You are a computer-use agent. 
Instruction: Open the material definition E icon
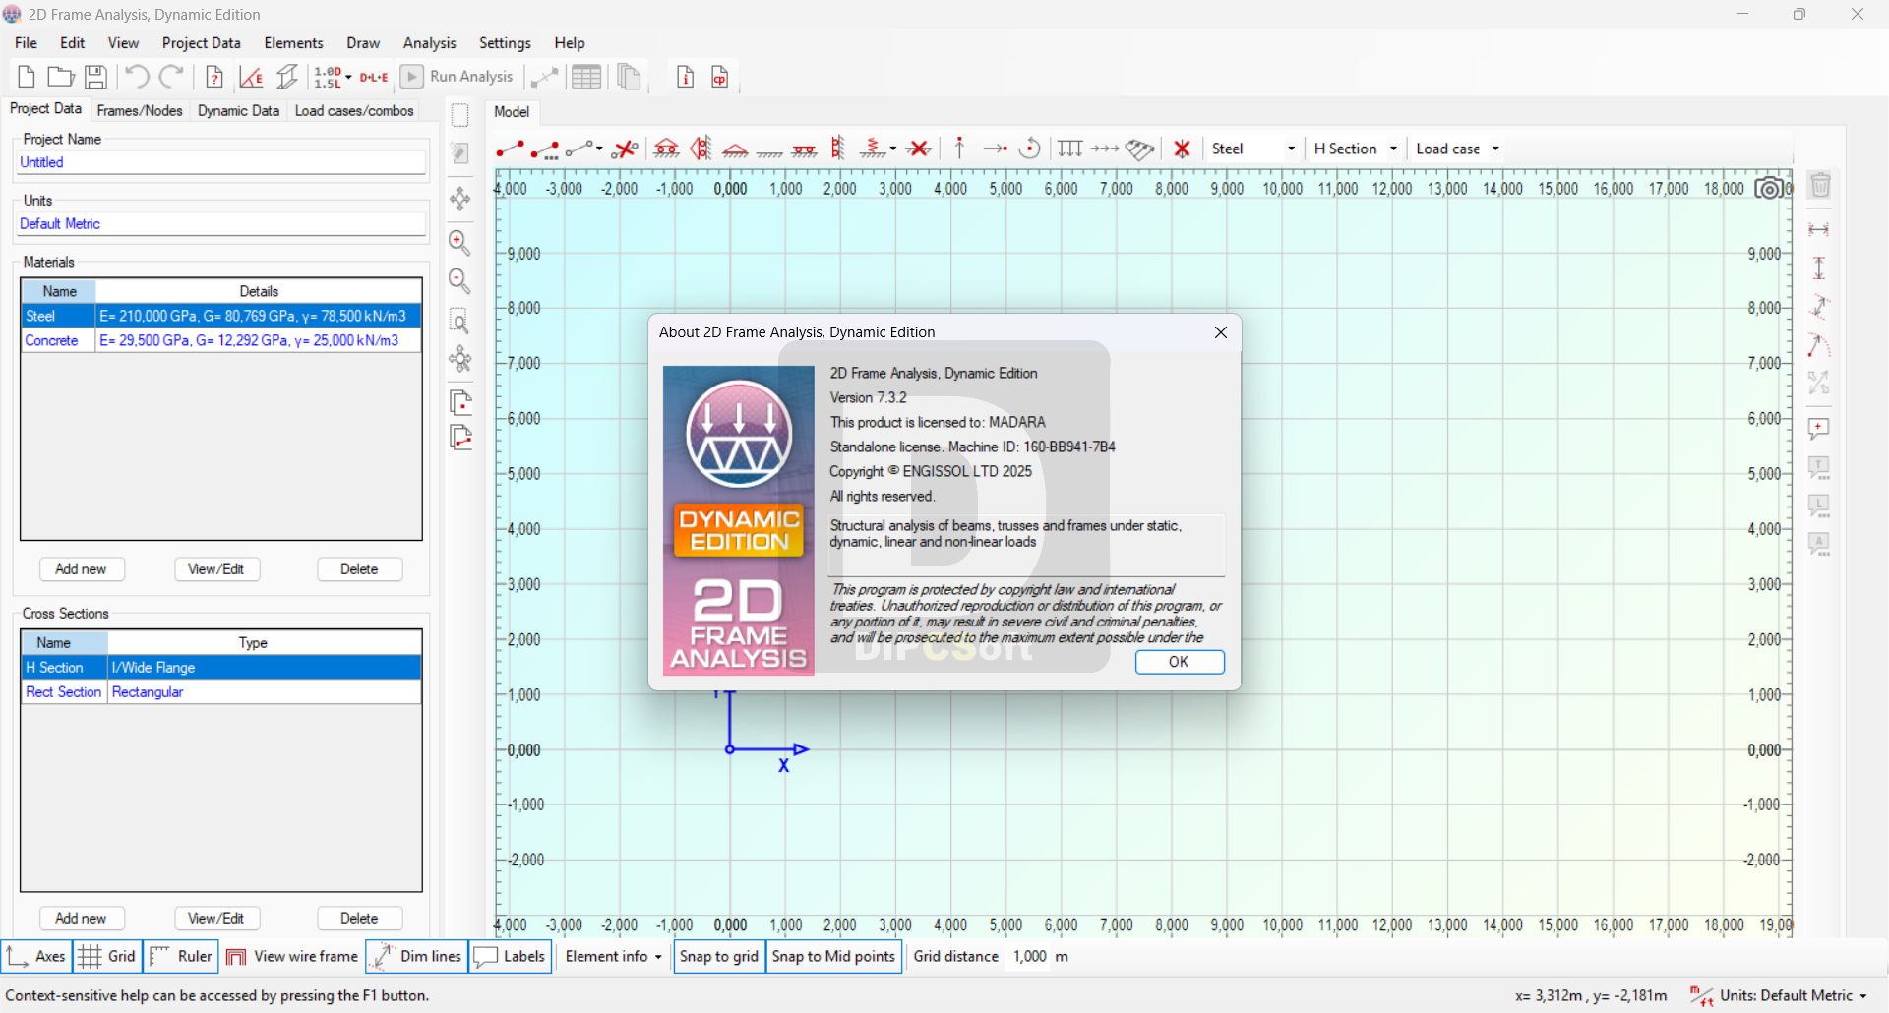pyautogui.click(x=251, y=77)
